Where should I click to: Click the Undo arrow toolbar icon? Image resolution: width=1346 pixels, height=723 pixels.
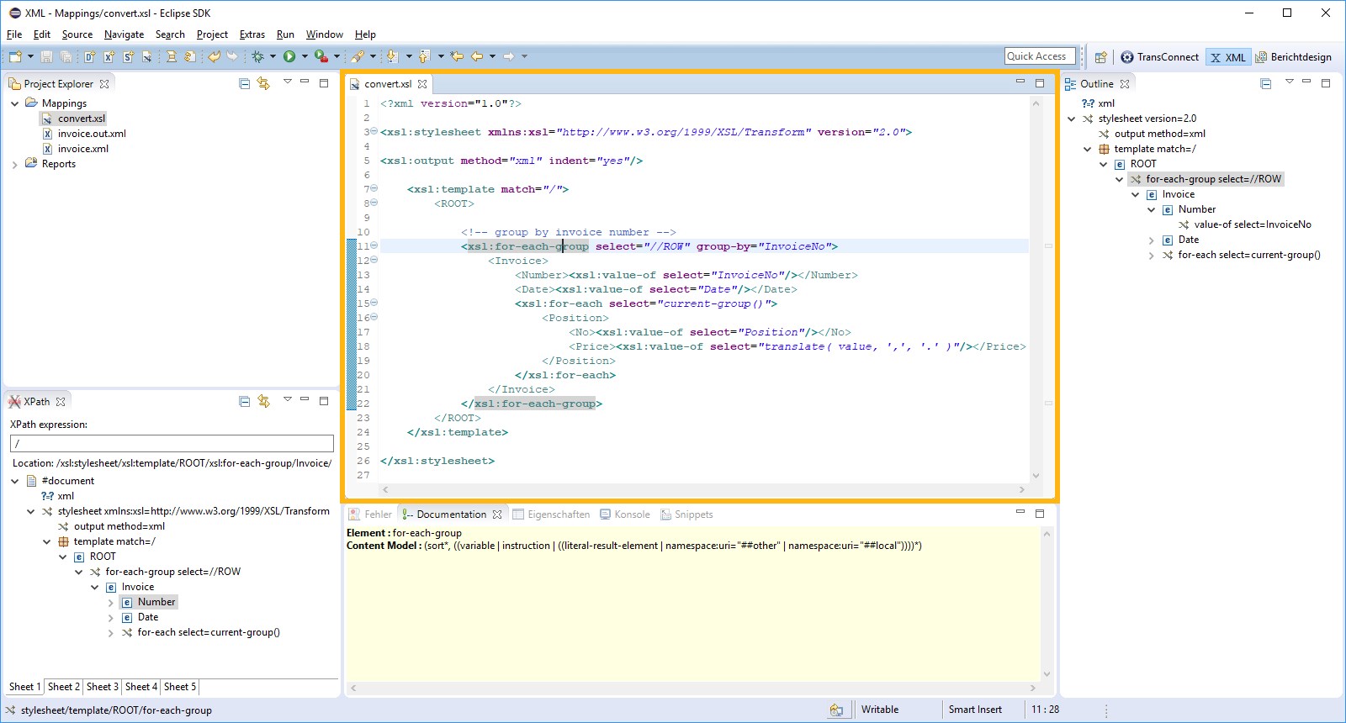(x=214, y=56)
